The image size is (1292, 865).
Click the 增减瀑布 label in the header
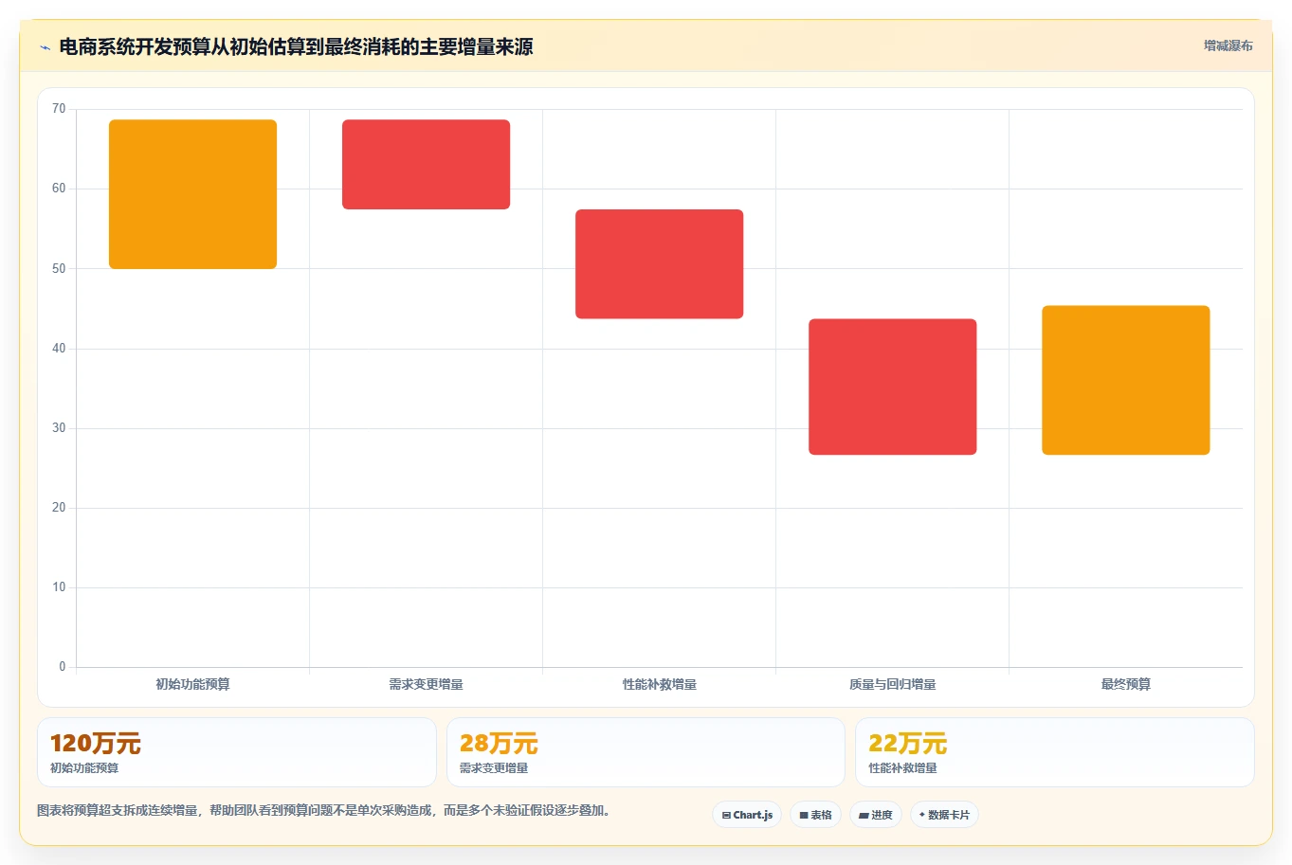[1228, 45]
